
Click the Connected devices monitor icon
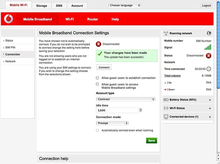(x=166, y=117)
